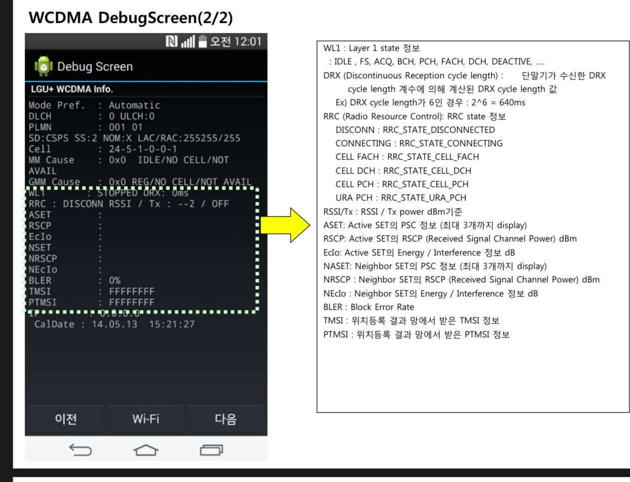The height and width of the screenshot is (482, 630).
Task: Click the 'Mode Pref. : Automatic' row
Action: point(94,105)
